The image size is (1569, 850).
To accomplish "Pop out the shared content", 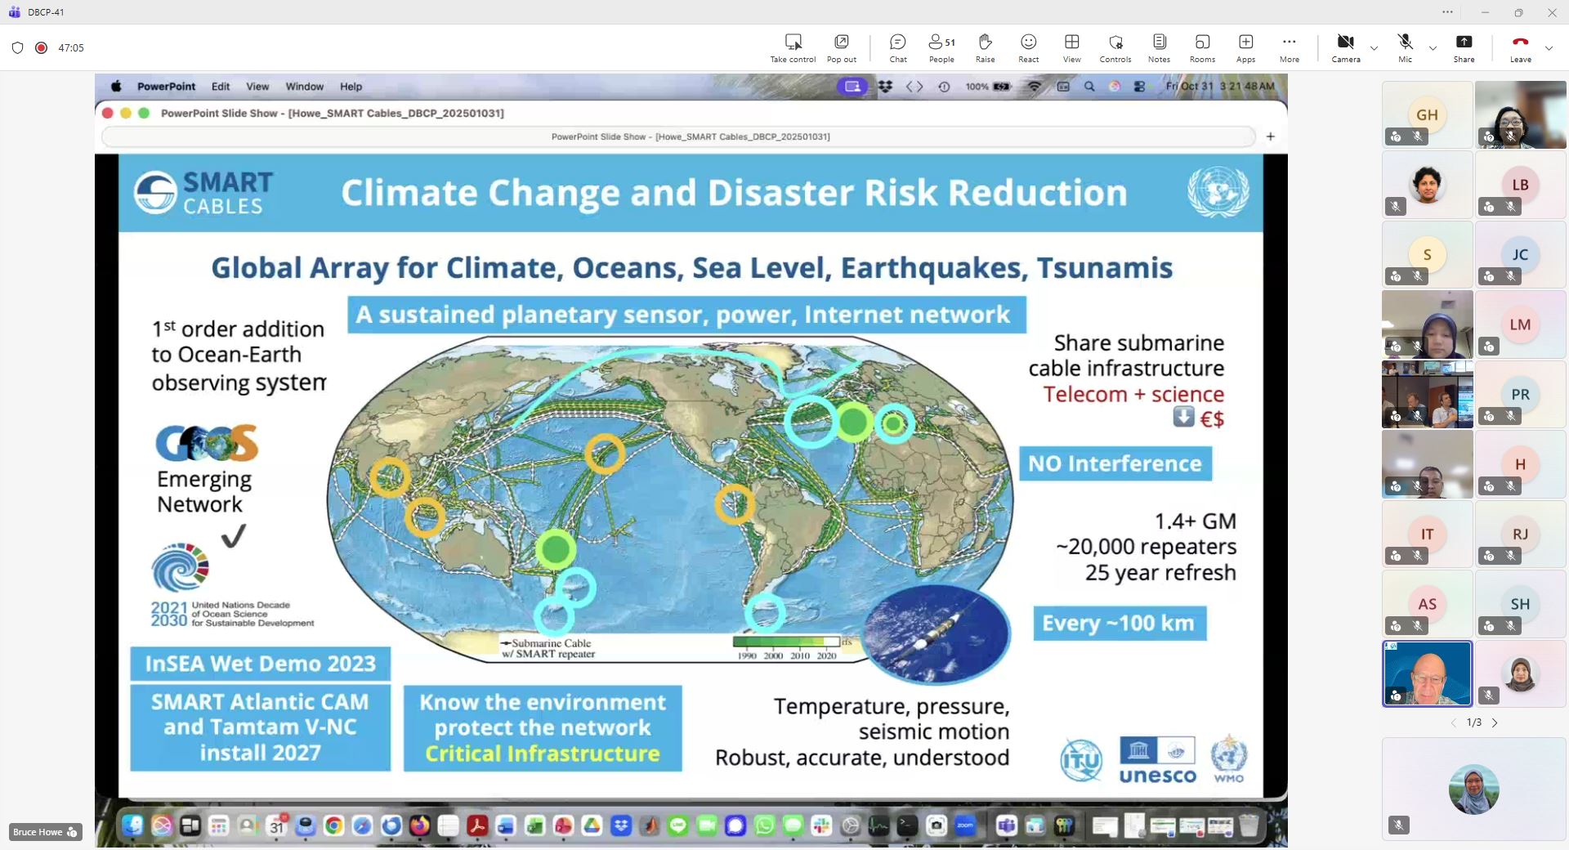I will coord(841,47).
